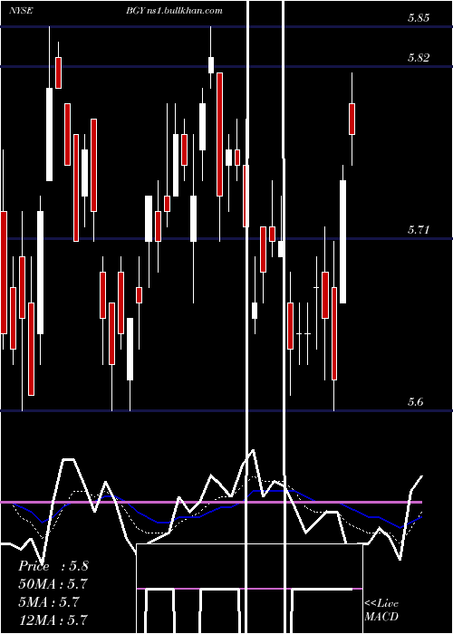Click the 5.6 price level label
The image size is (453, 634).
[x=416, y=402]
